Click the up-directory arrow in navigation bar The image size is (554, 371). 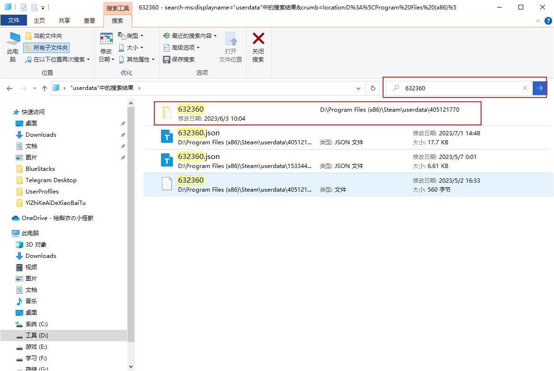(45, 88)
